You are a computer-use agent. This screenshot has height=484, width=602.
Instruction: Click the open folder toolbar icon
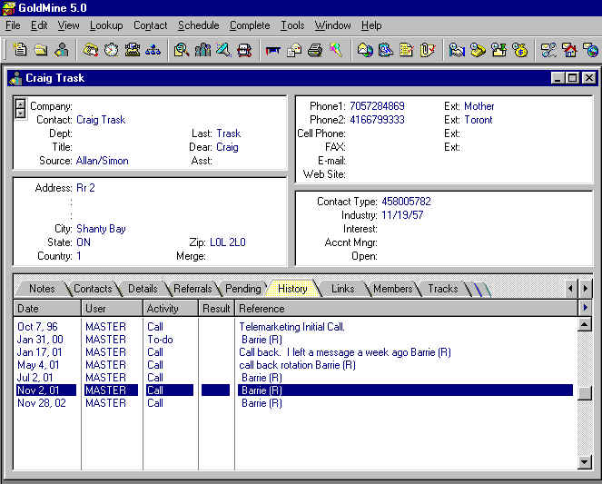click(41, 50)
